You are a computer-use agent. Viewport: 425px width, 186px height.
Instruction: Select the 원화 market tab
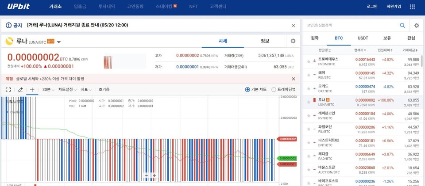click(x=315, y=38)
